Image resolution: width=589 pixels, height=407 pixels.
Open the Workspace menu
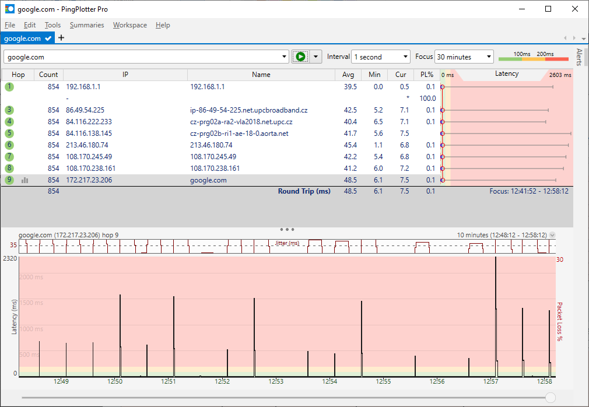click(129, 25)
